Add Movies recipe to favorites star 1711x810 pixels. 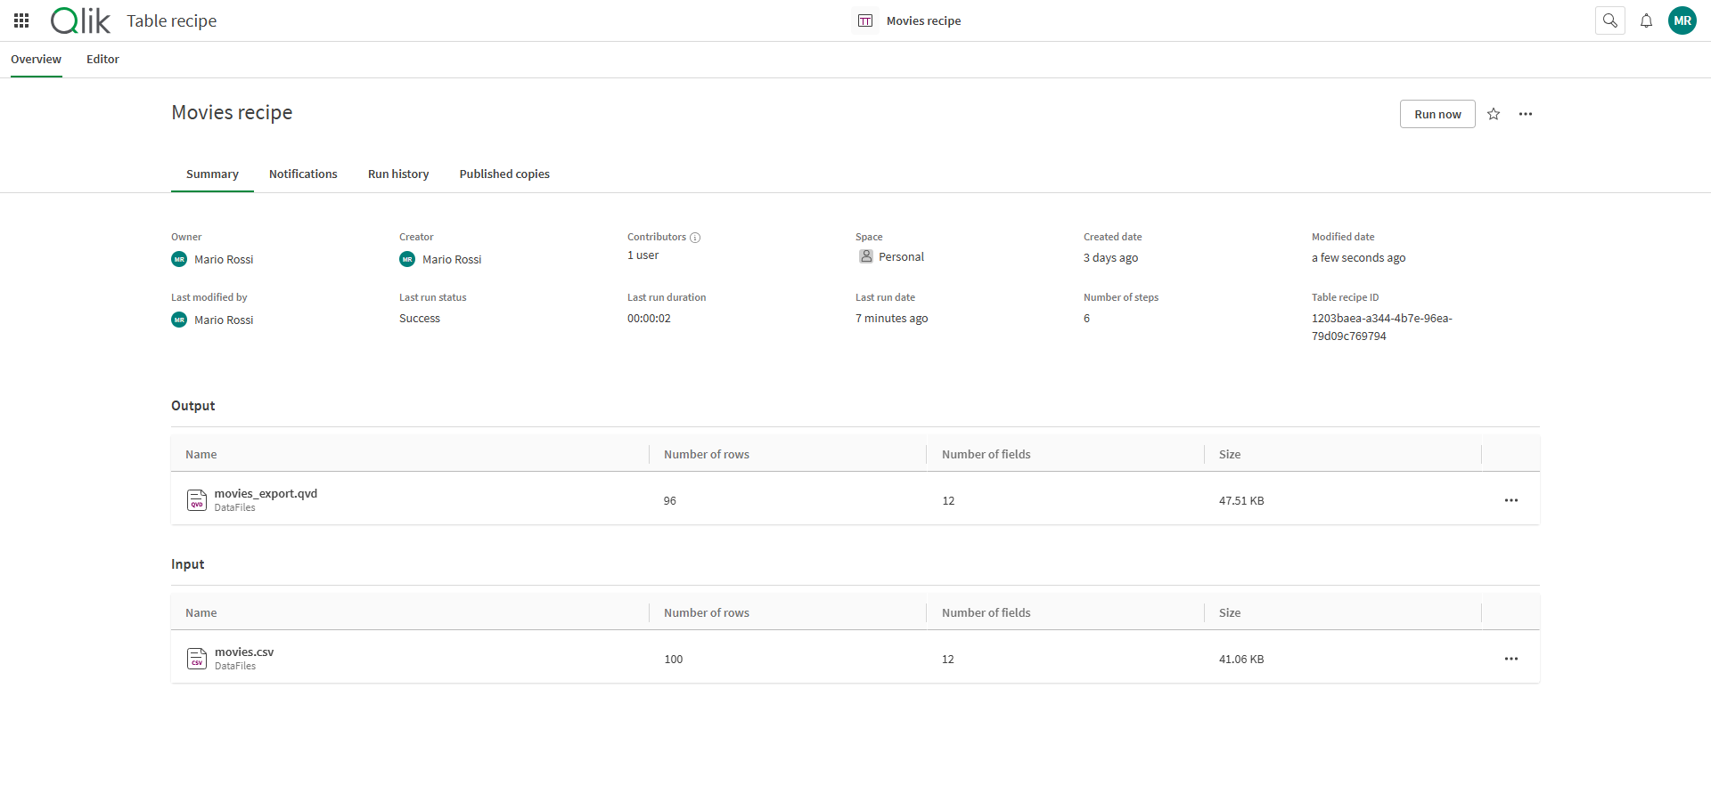click(x=1494, y=114)
